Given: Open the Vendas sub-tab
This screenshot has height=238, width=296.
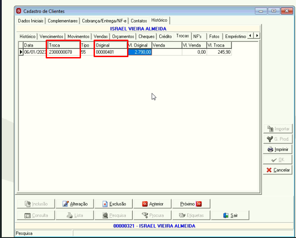Looking at the screenshot, I should click(x=101, y=36).
